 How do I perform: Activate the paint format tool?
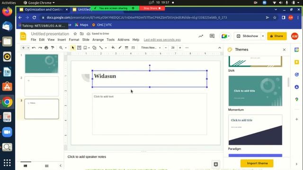53,48
